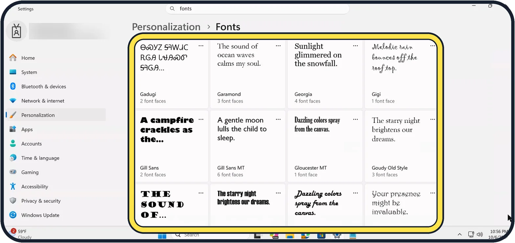
Task: Select Personalization in the sidebar
Action: [x=56, y=115]
